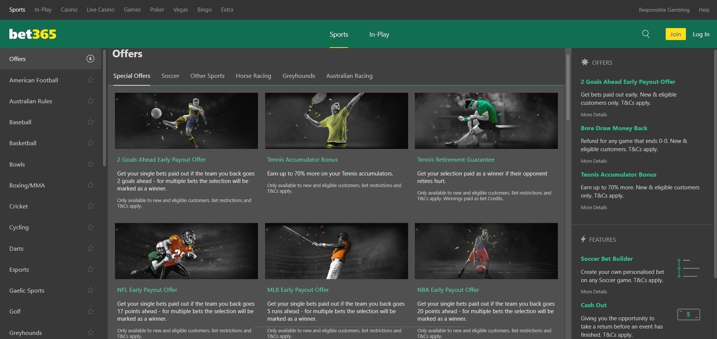Viewport: 717px width, 339px height.
Task: Open Games in the top bar
Action: point(132,10)
